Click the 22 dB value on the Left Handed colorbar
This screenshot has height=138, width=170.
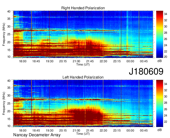(165, 122)
